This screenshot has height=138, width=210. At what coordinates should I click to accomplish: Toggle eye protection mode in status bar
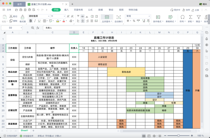point(160,136)
